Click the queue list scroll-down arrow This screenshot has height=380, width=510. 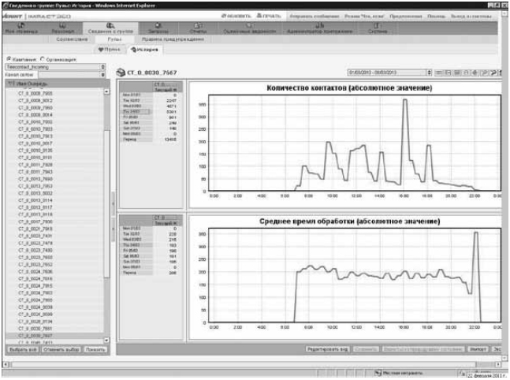(106, 340)
